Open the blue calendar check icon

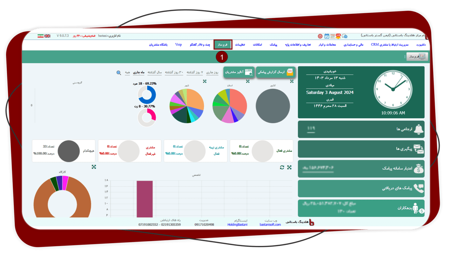(x=327, y=36)
